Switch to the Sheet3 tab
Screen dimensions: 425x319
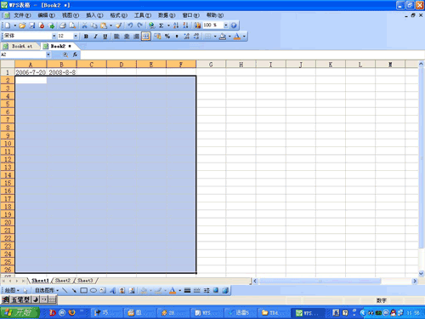[x=85, y=281]
